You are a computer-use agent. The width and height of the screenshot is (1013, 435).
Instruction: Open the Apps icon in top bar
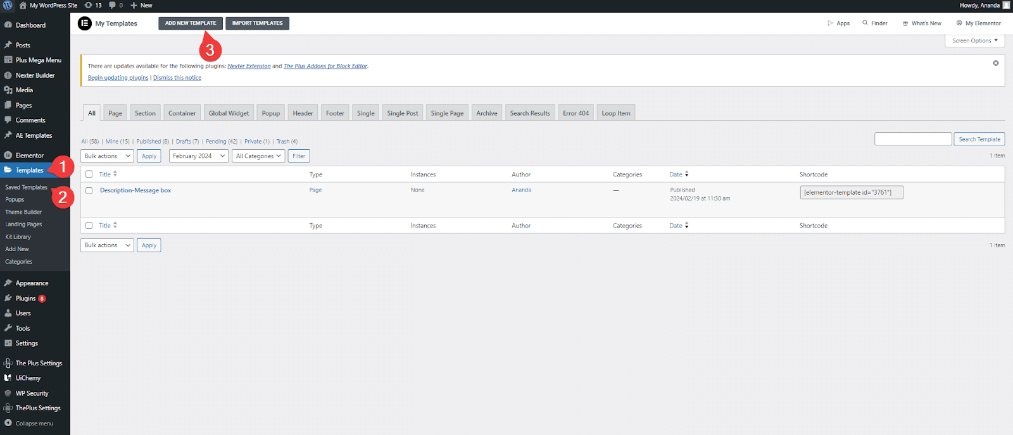831,23
